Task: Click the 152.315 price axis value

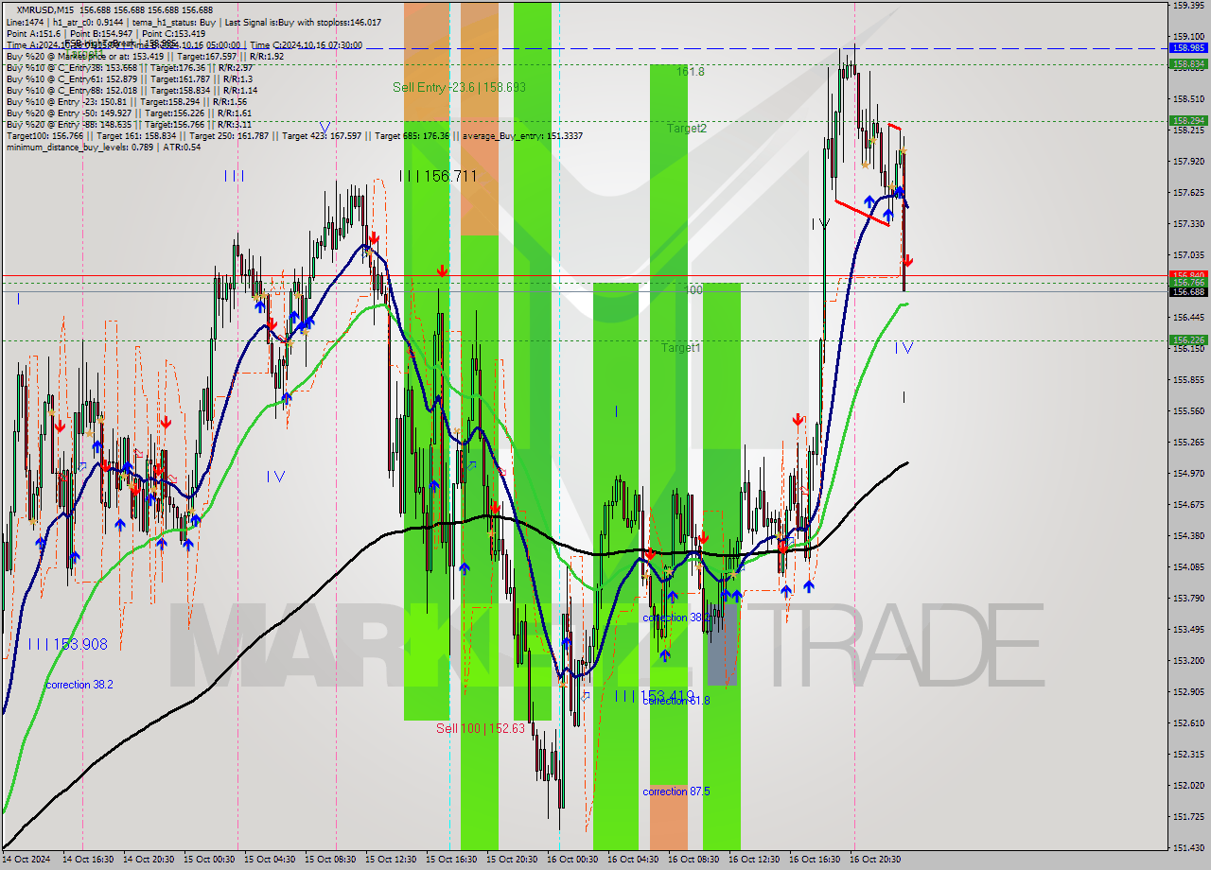Action: [x=1188, y=755]
